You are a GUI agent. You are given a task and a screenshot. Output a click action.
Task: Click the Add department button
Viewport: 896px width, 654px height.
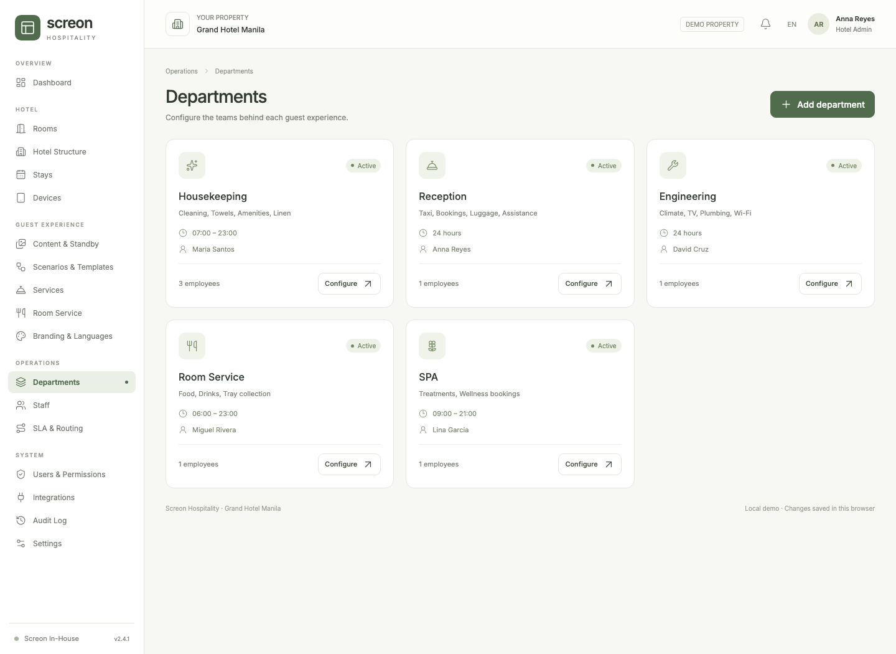[822, 105]
